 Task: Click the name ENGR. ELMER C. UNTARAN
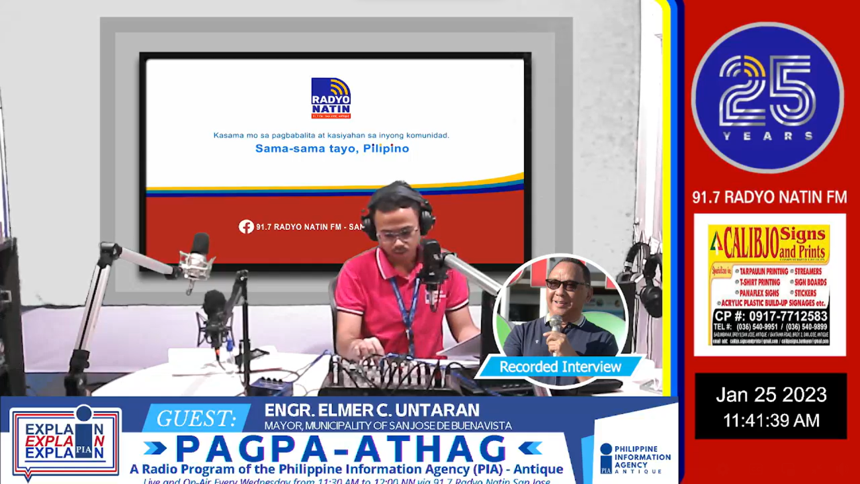372,411
